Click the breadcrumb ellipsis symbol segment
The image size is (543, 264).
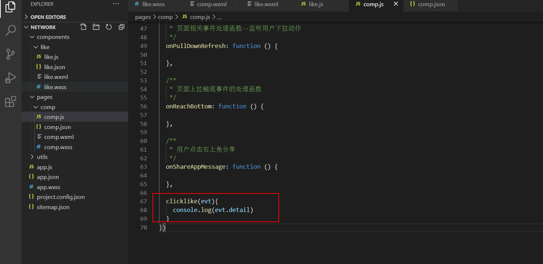[219, 17]
